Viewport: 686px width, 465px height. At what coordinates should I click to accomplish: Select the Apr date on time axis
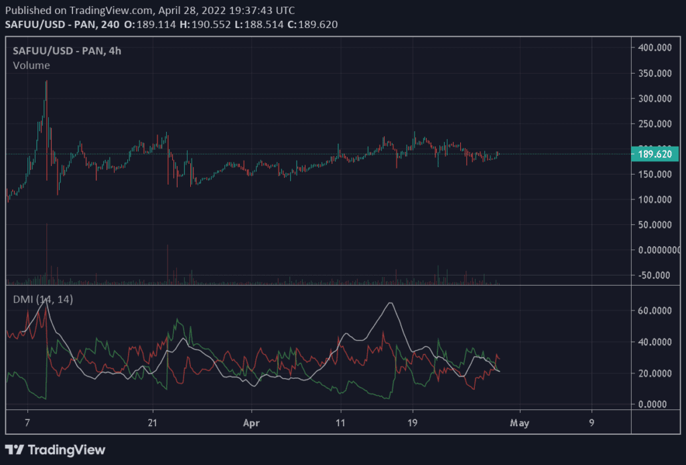coord(251,423)
